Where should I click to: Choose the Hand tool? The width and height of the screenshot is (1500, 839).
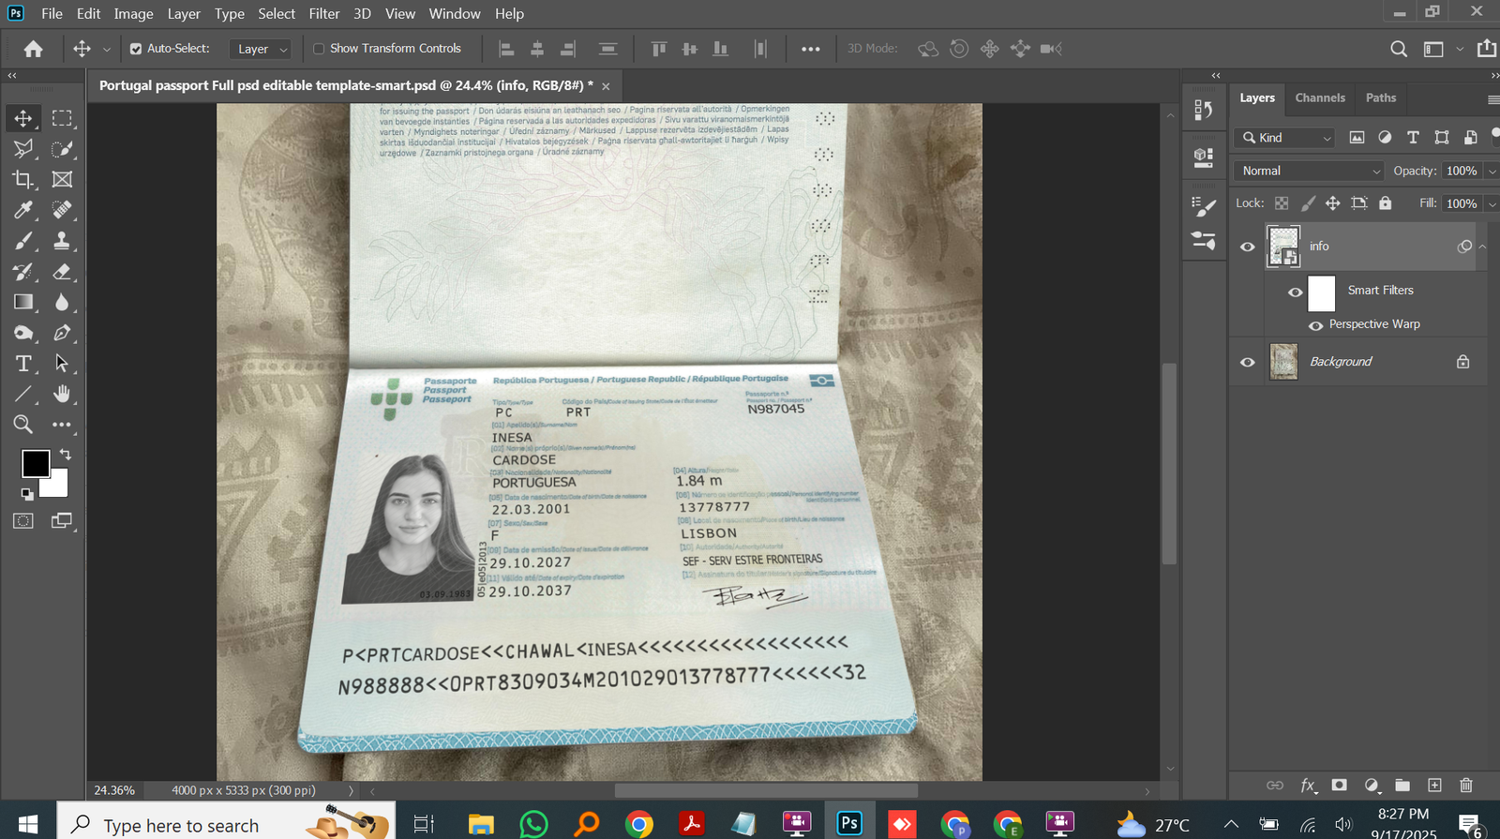click(62, 394)
